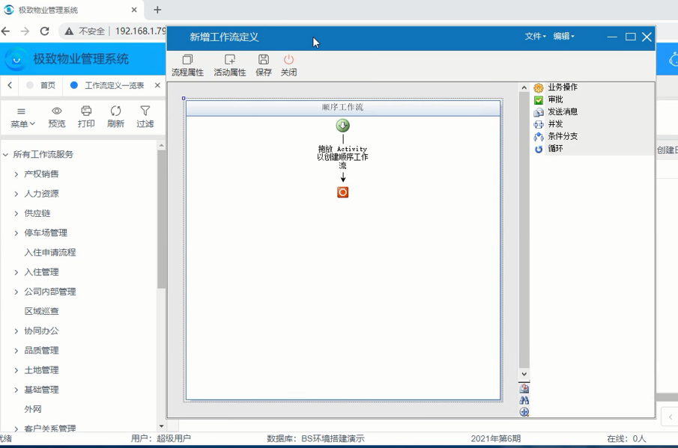Click the browser reload button
Screen dimensions: 678x448
click(x=44, y=31)
